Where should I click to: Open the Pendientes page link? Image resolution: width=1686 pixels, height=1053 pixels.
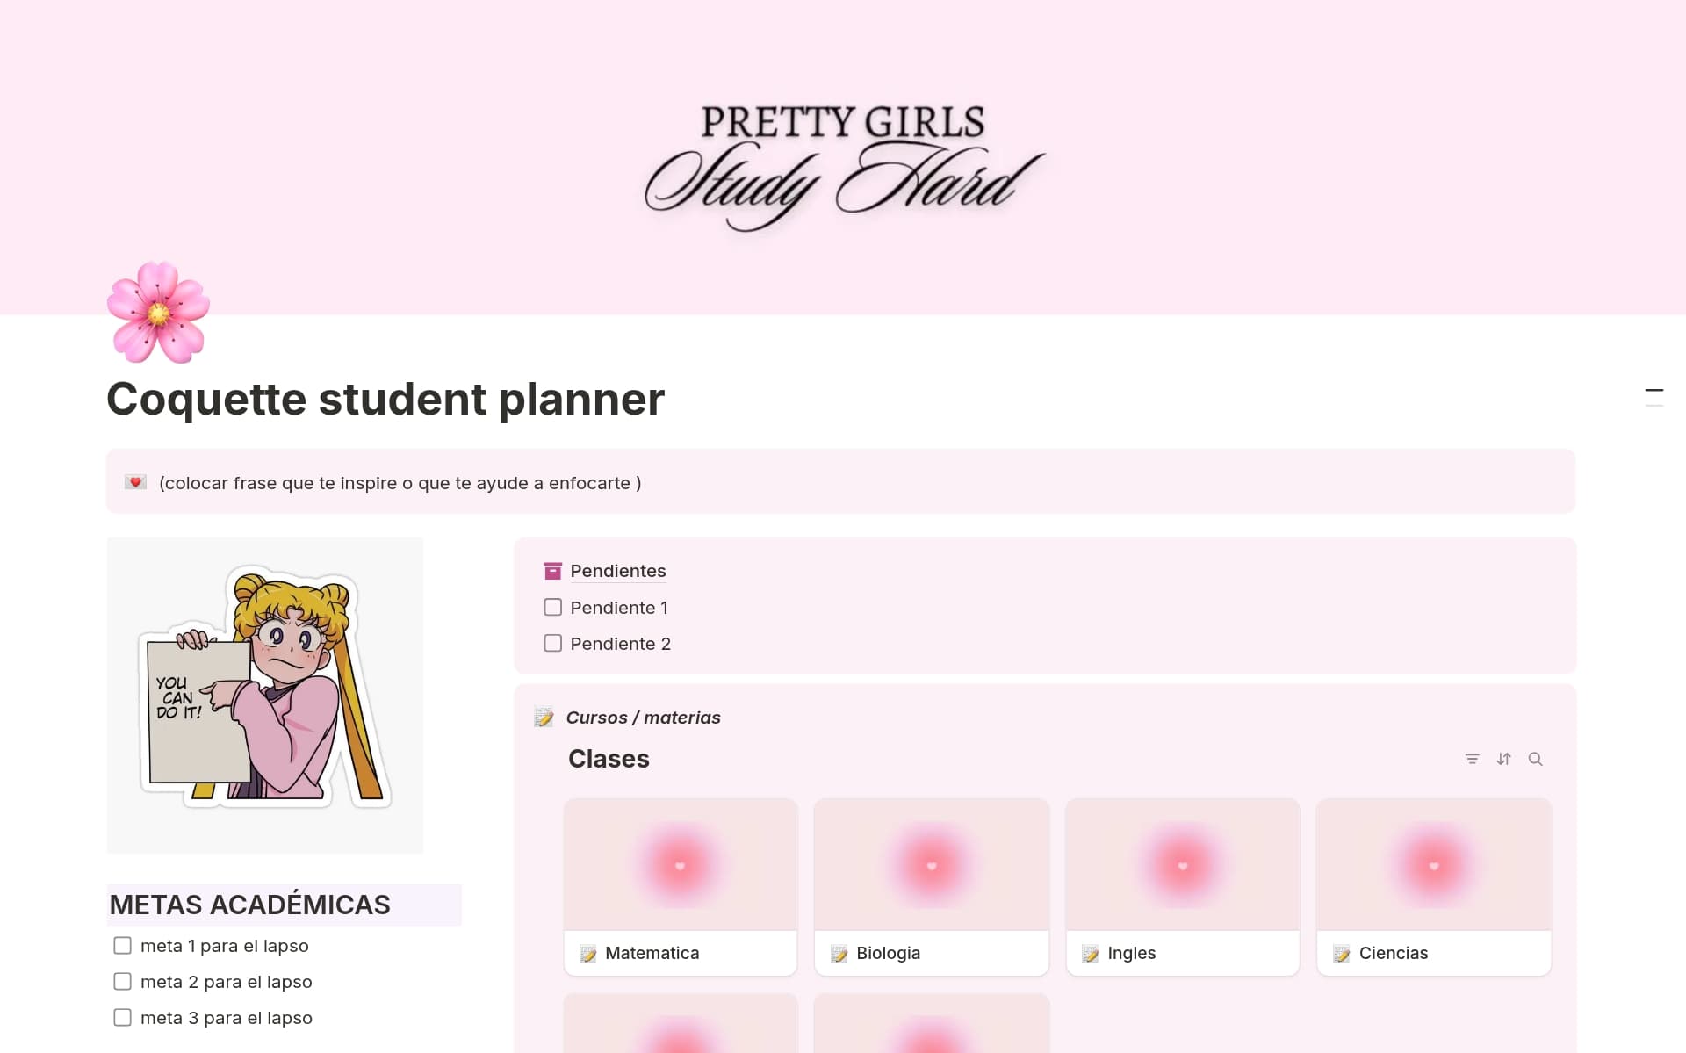click(x=617, y=572)
